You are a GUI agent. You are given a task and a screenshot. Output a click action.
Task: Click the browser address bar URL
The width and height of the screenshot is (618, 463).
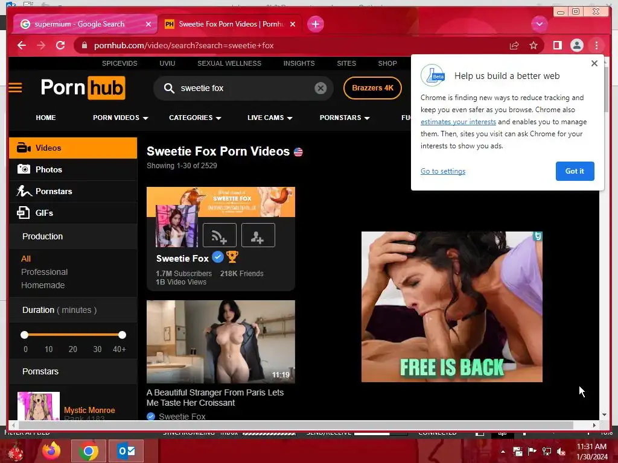tap(183, 45)
